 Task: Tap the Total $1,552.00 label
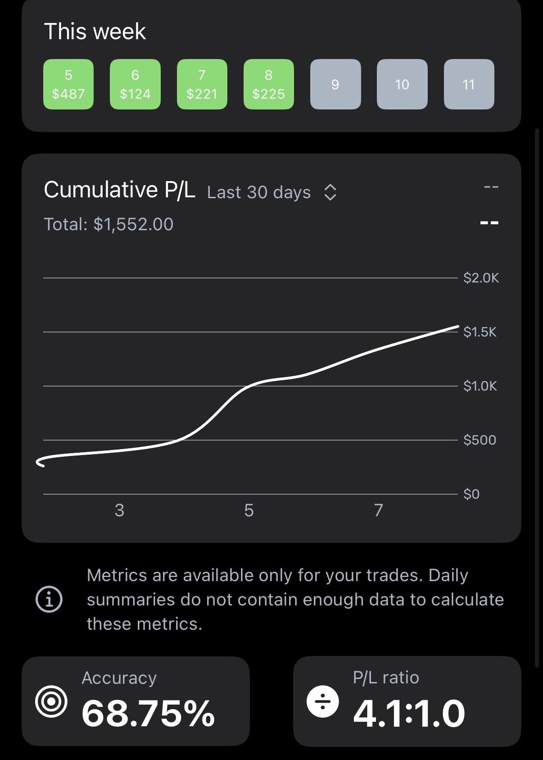[x=109, y=224]
